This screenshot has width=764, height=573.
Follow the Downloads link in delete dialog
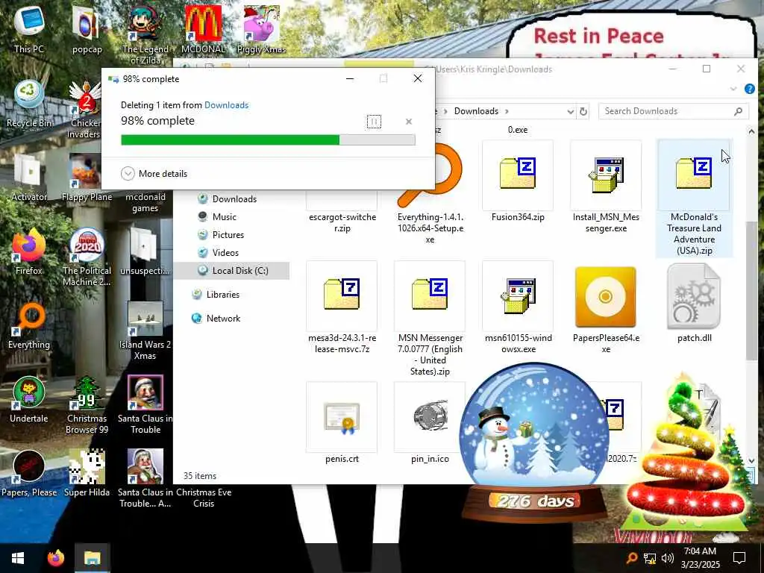pyautogui.click(x=226, y=104)
